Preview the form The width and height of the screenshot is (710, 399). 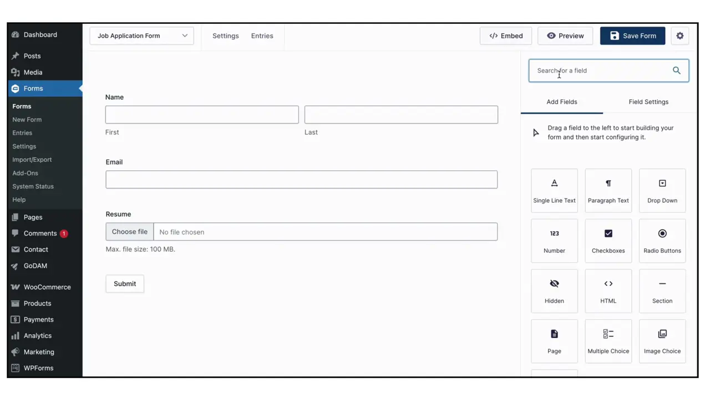(x=565, y=36)
